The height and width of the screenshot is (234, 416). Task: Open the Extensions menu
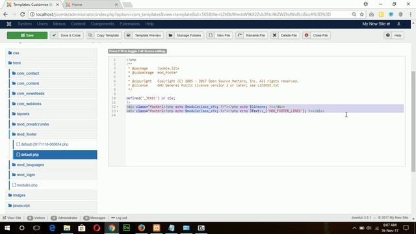click(x=129, y=24)
